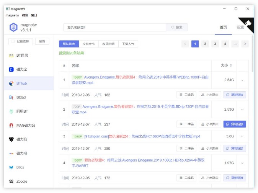
Task: Sort results by 默认排序
Action: tap(69, 44)
